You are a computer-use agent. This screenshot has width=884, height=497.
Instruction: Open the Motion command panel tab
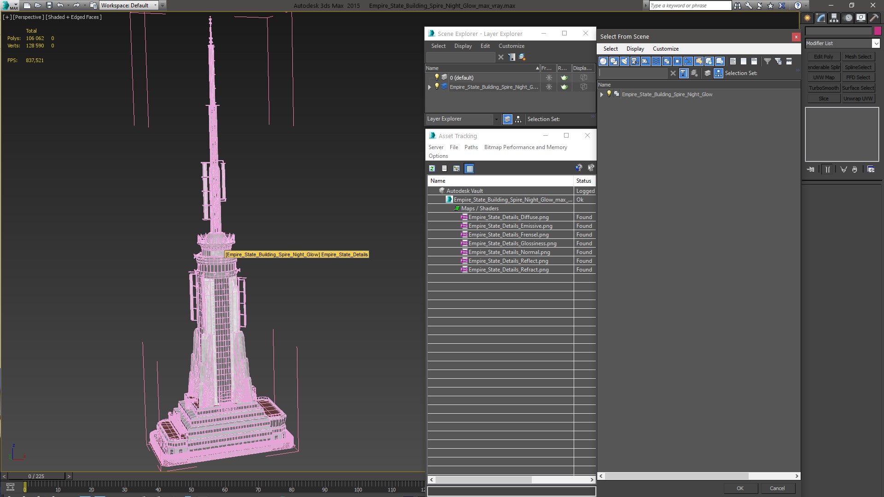[x=848, y=18]
